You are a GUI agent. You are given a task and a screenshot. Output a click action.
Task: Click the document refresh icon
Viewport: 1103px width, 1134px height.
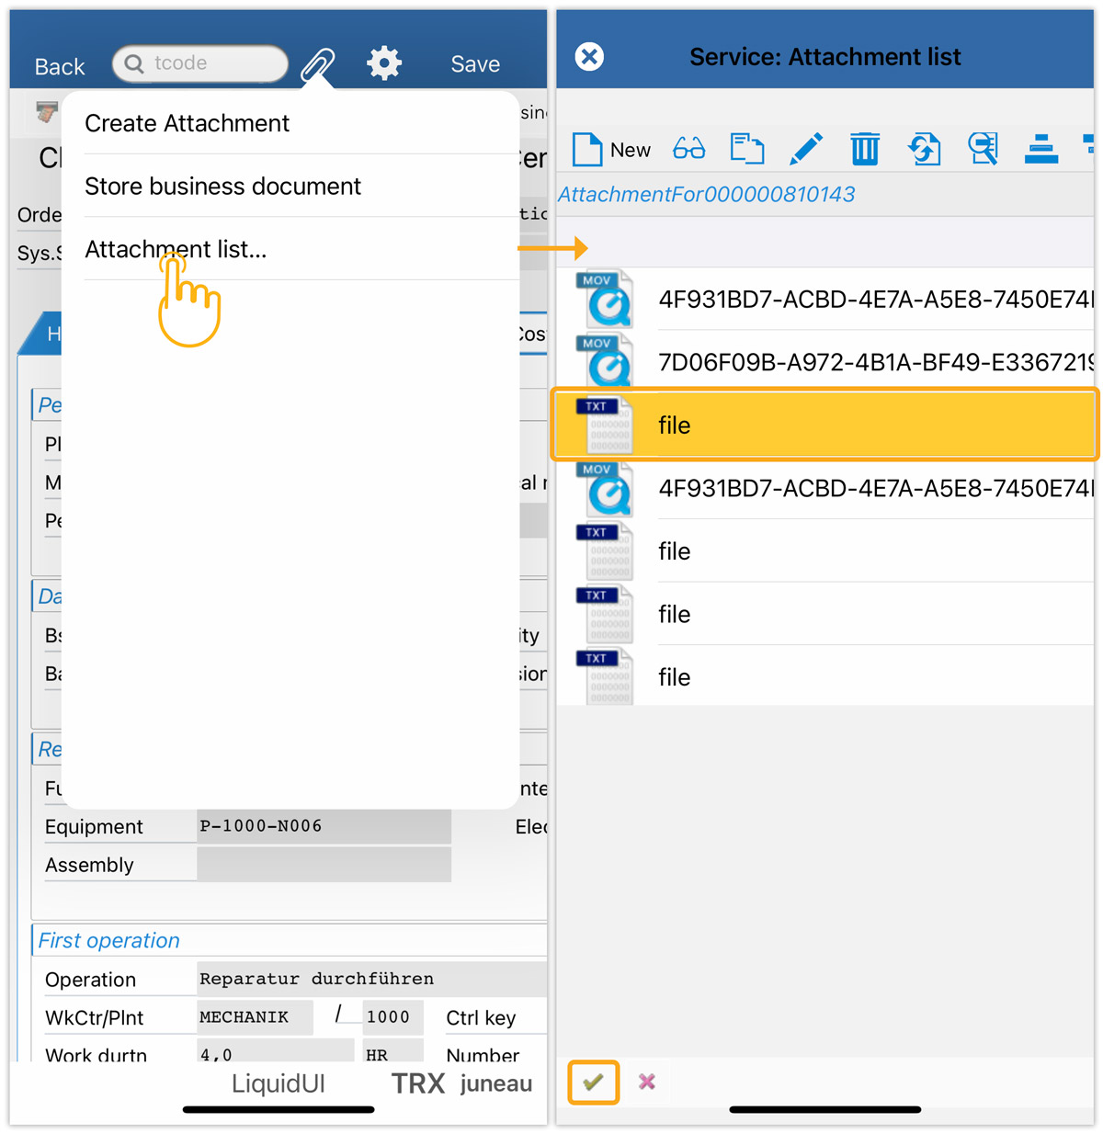tap(924, 149)
